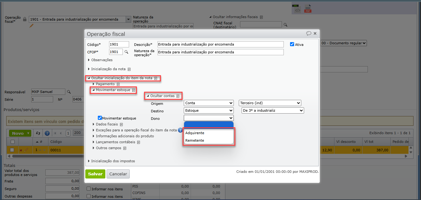Open the Origem Conta dropdown

(209, 103)
